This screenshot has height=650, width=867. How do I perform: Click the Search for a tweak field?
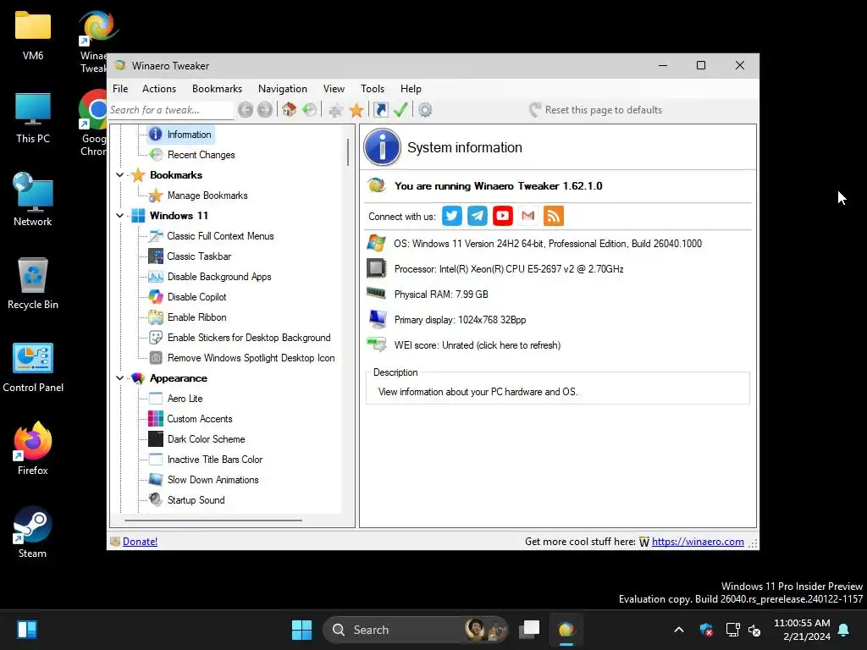click(171, 110)
